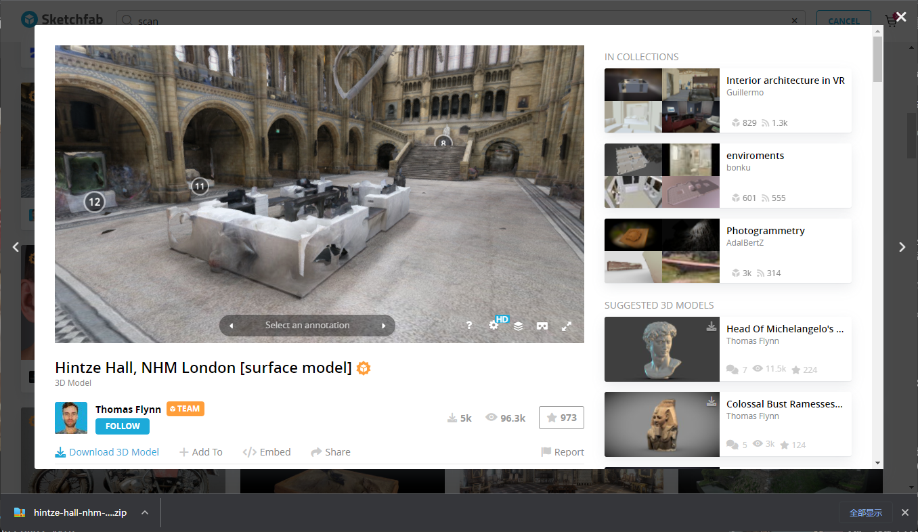The width and height of the screenshot is (918, 532).
Task: Open the viewer help question mark
Action: 469,326
